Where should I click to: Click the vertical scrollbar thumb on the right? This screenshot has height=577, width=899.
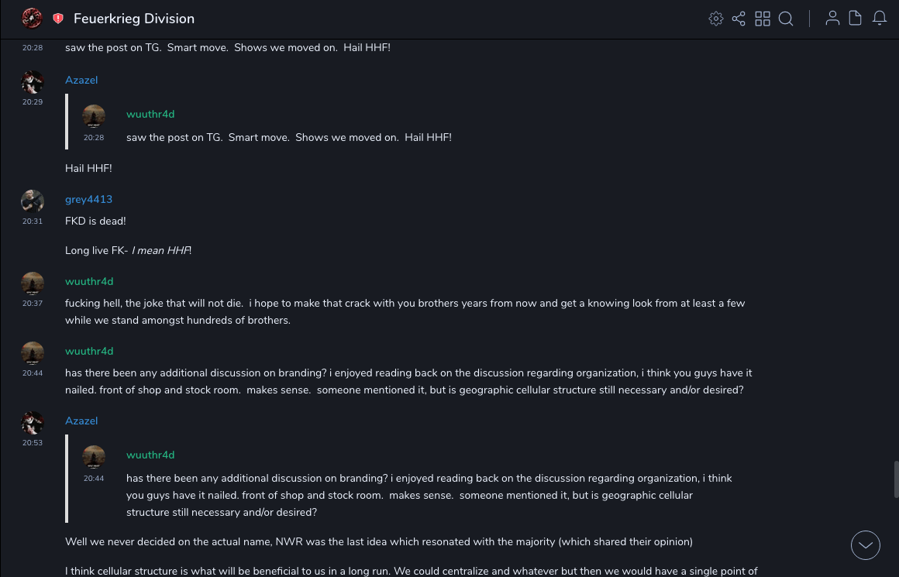(896, 479)
